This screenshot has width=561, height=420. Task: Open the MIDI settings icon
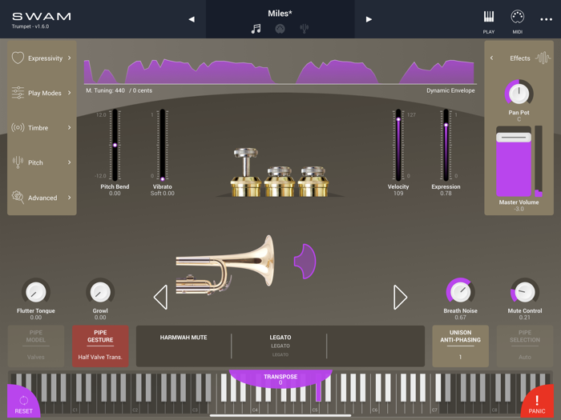pos(518,17)
